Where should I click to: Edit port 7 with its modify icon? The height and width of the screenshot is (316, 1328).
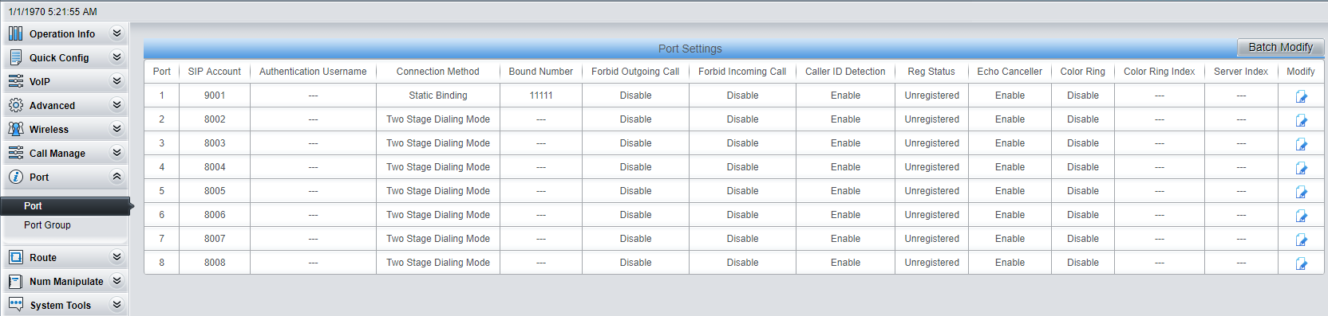coord(1301,240)
